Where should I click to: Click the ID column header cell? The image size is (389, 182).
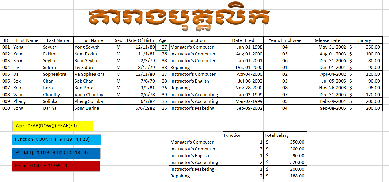[6, 40]
